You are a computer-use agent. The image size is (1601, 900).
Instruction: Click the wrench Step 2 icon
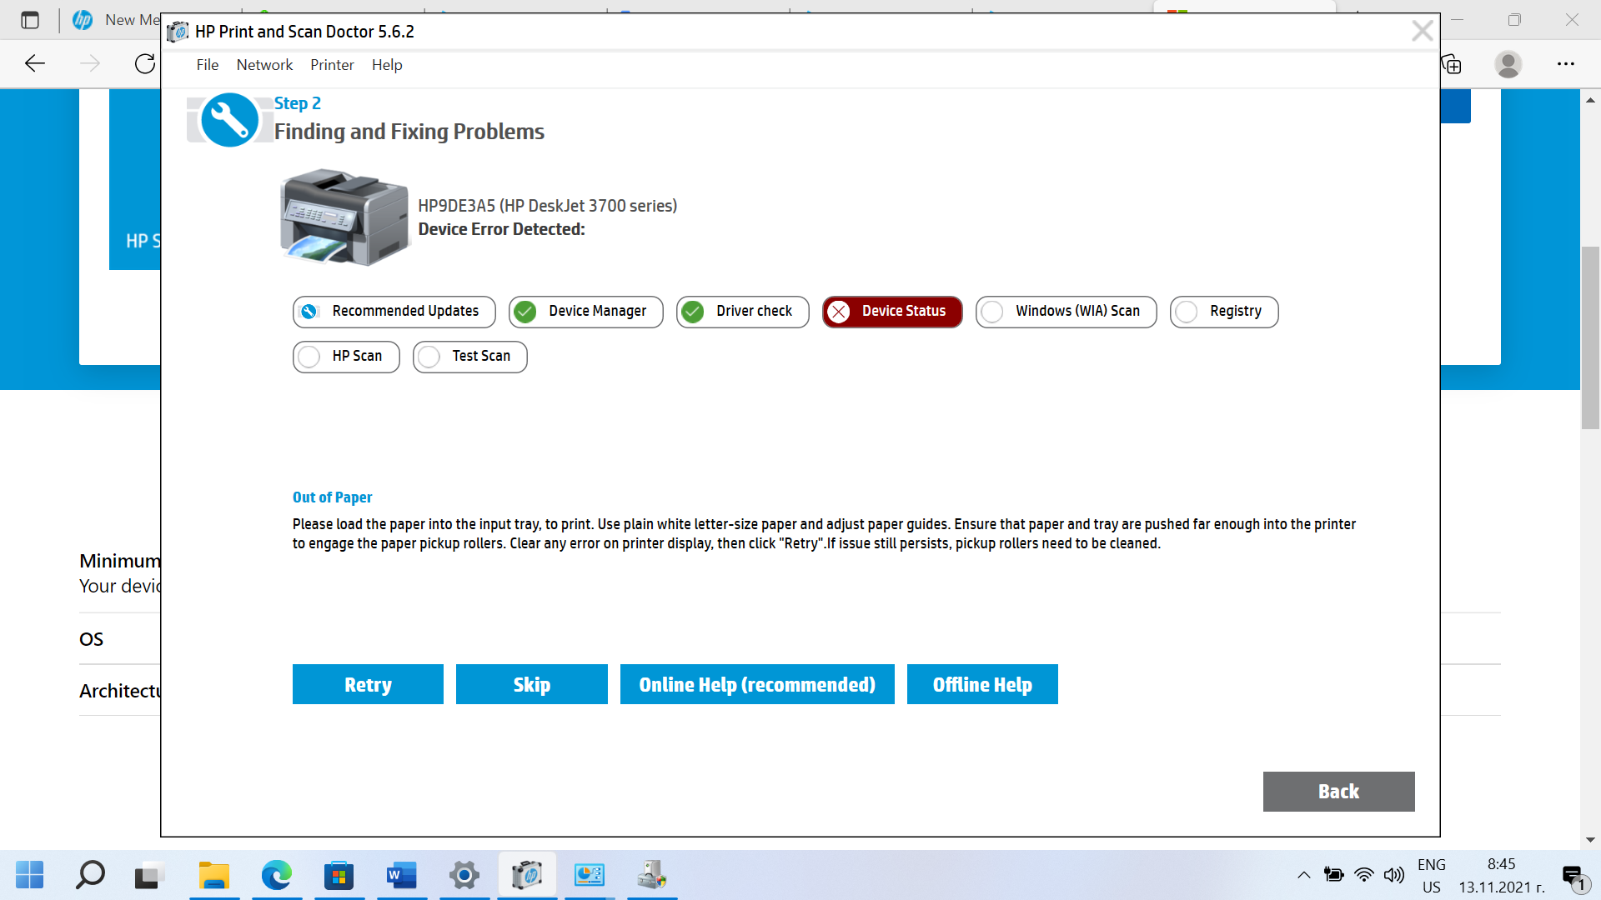click(x=228, y=120)
